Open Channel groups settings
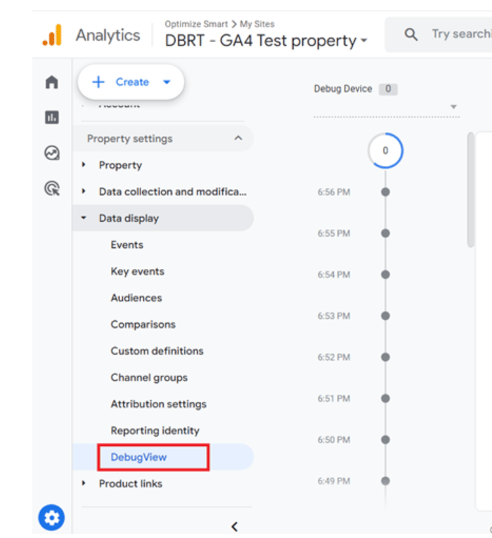The image size is (492, 538). [149, 378]
